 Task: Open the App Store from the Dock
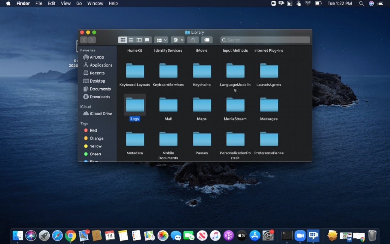255,235
